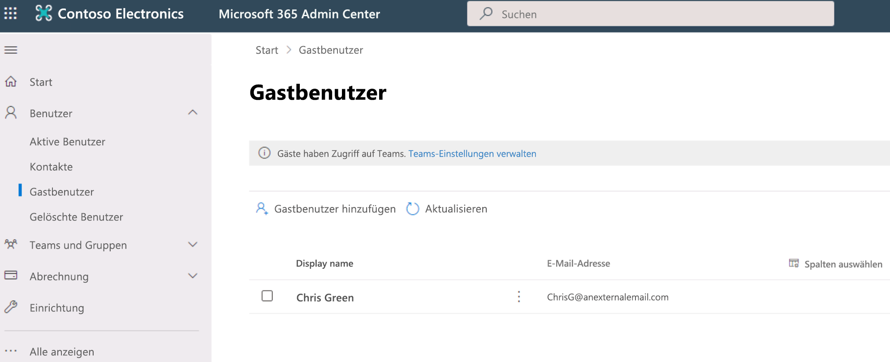Click Teams und Gruppen label

pos(78,245)
